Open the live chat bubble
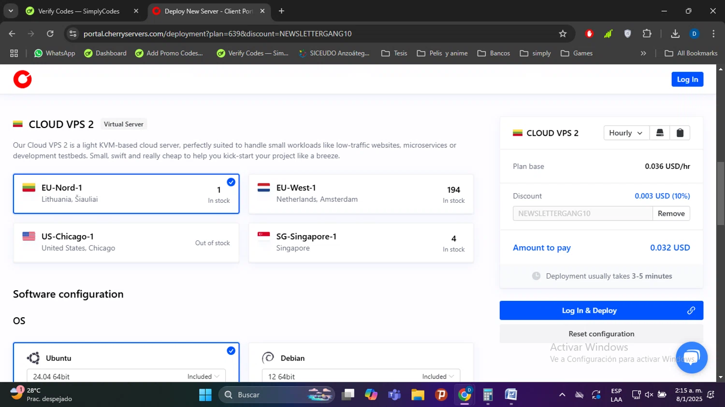The width and height of the screenshot is (725, 407). point(692,357)
